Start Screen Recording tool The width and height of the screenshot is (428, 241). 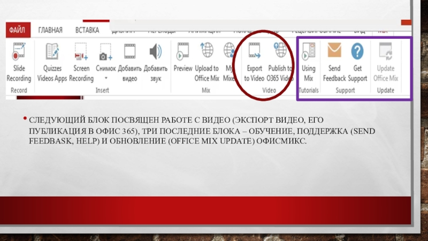tap(81, 52)
